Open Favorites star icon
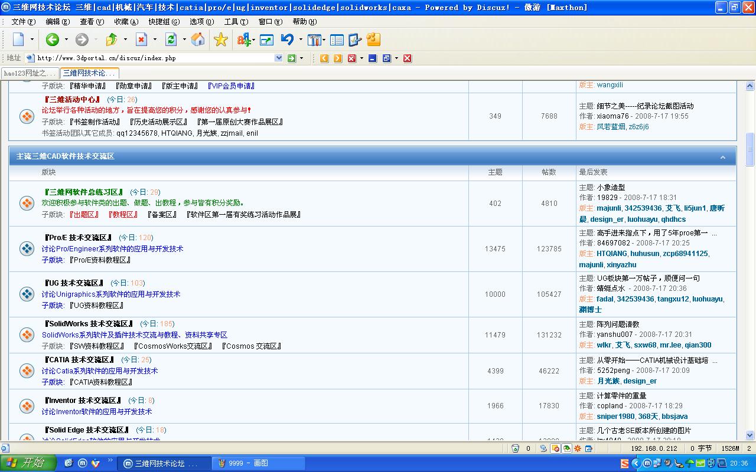Image resolution: width=756 pixels, height=472 pixels. [x=220, y=40]
